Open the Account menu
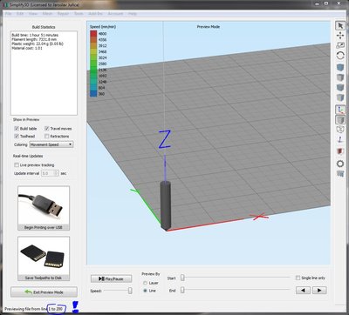The image size is (349, 315). [115, 14]
